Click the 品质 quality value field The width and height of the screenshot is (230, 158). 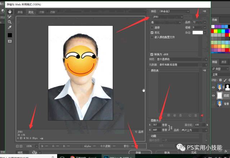tap(198, 22)
